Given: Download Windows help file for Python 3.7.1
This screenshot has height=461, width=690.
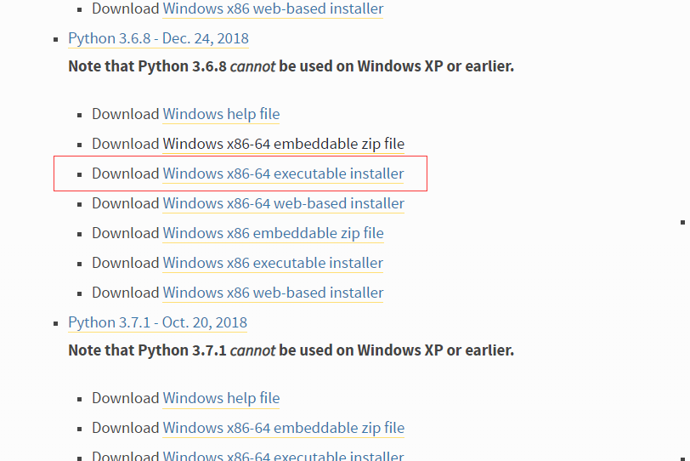Looking at the screenshot, I should pos(221,399).
